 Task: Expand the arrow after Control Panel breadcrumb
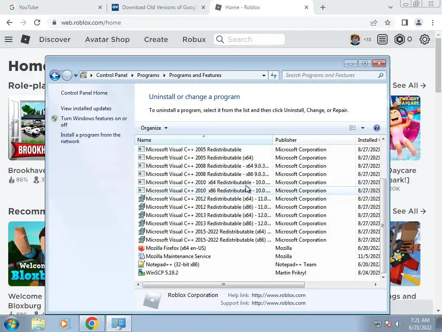tap(132, 75)
